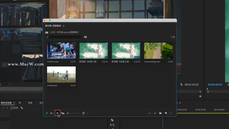
Task: Open source monitor settings wrench
Action: (181, 84)
